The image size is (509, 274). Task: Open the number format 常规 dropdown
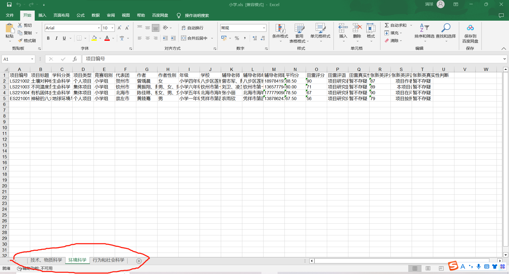pyautogui.click(x=264, y=28)
